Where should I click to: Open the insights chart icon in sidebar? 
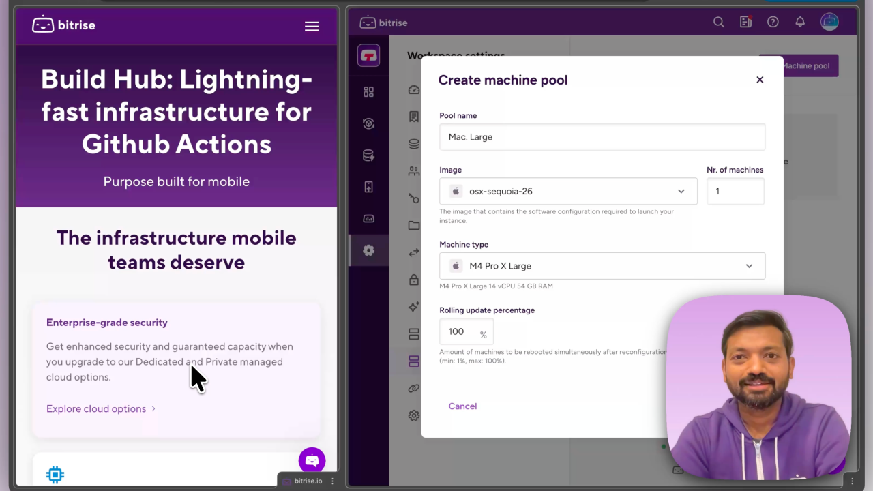pyautogui.click(x=368, y=219)
